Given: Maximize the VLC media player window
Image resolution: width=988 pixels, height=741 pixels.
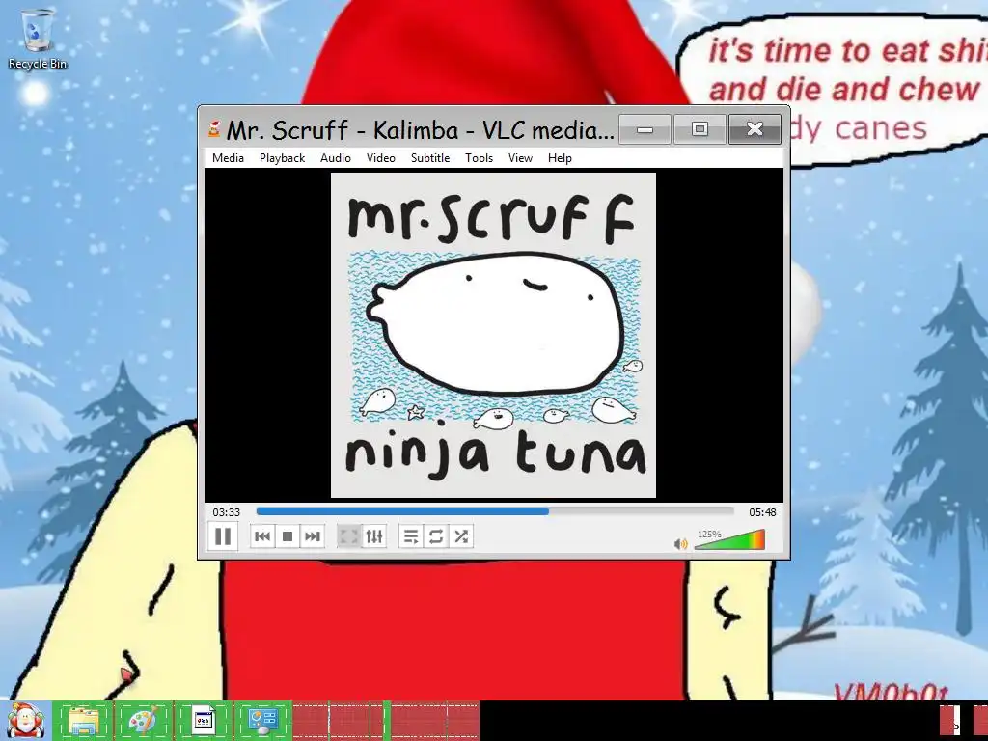Looking at the screenshot, I should click(x=700, y=129).
